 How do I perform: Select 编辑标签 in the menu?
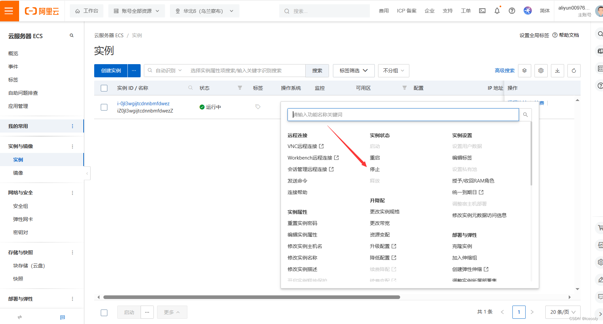pos(462,158)
